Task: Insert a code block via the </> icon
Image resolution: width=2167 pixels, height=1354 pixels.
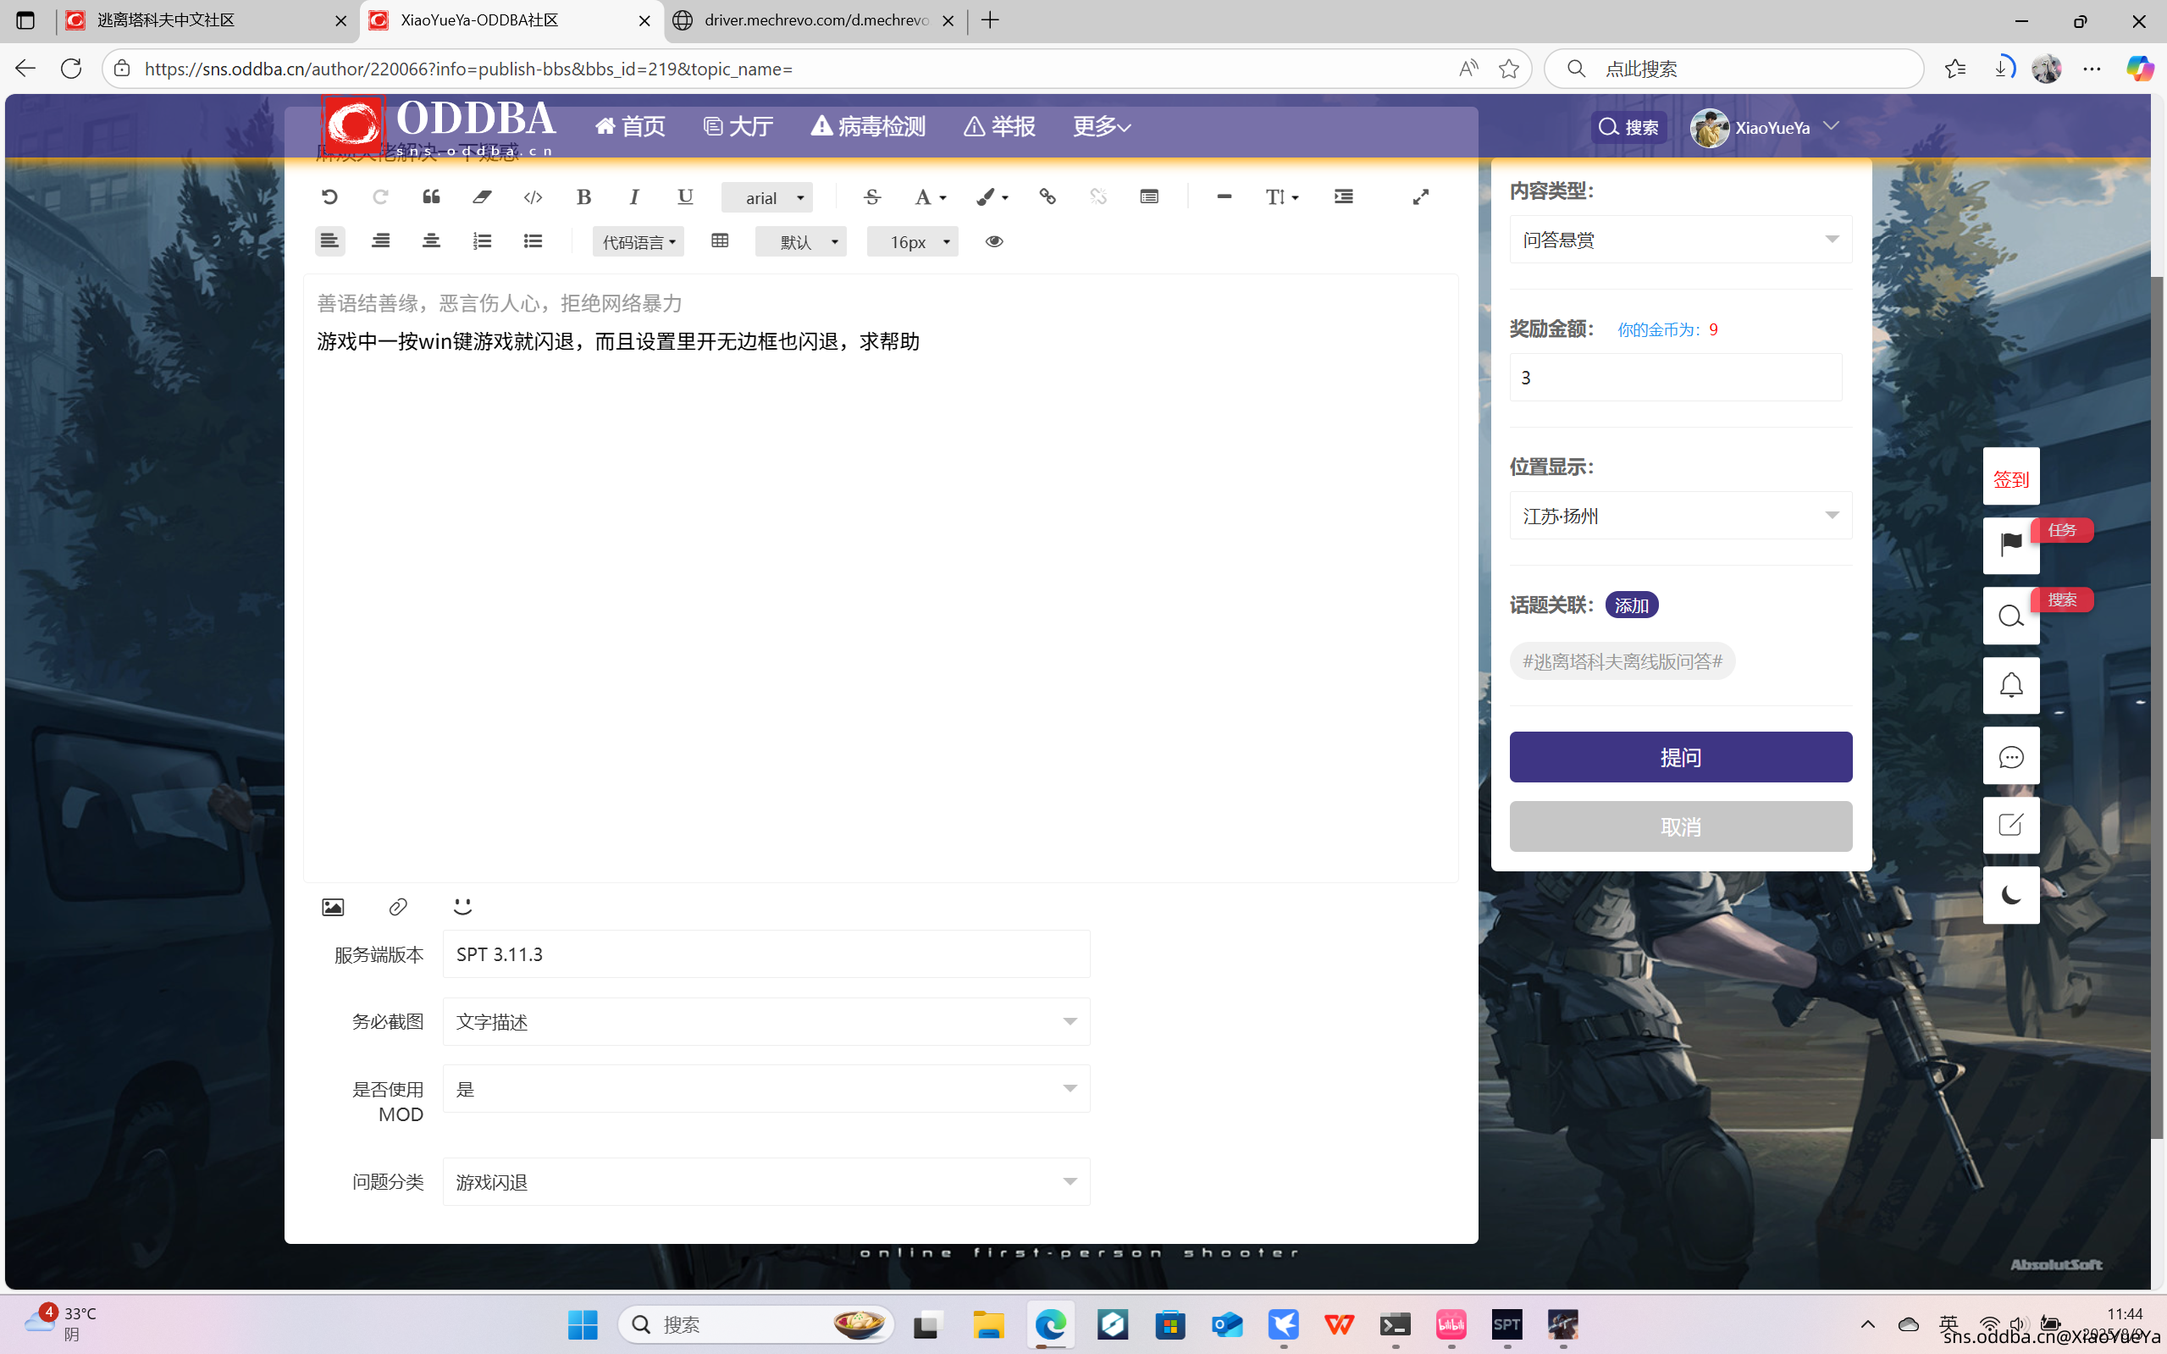Action: [x=533, y=197]
